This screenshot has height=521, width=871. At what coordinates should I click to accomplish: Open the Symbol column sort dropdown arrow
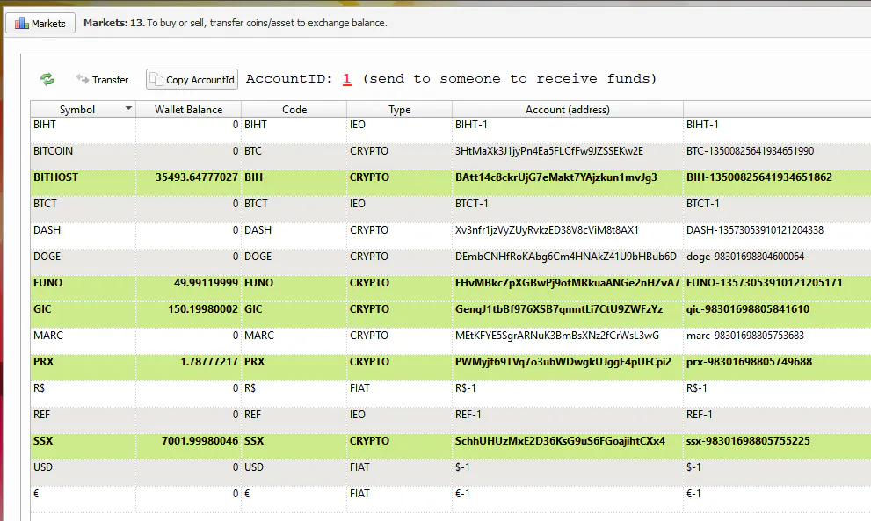pyautogui.click(x=128, y=108)
